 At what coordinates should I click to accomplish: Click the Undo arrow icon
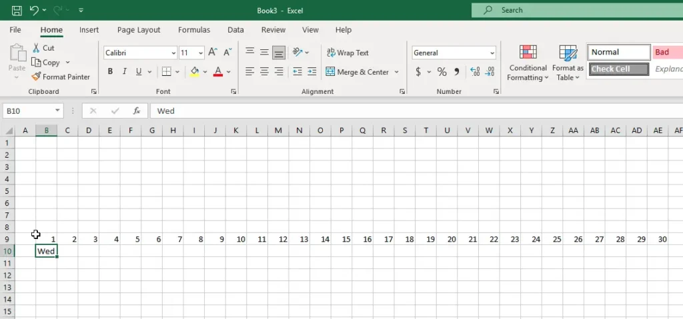pyautogui.click(x=34, y=10)
